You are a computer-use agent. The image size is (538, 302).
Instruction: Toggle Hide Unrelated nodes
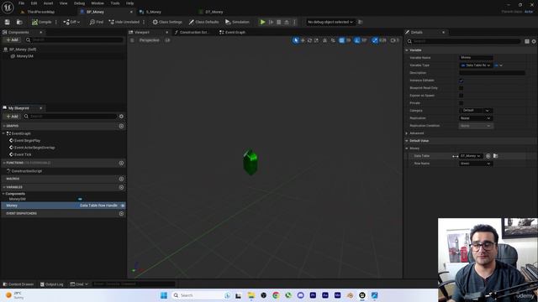pyautogui.click(x=124, y=22)
